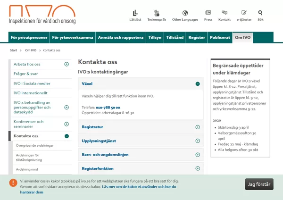Click the orange cookie warning icon

coord(13,183)
